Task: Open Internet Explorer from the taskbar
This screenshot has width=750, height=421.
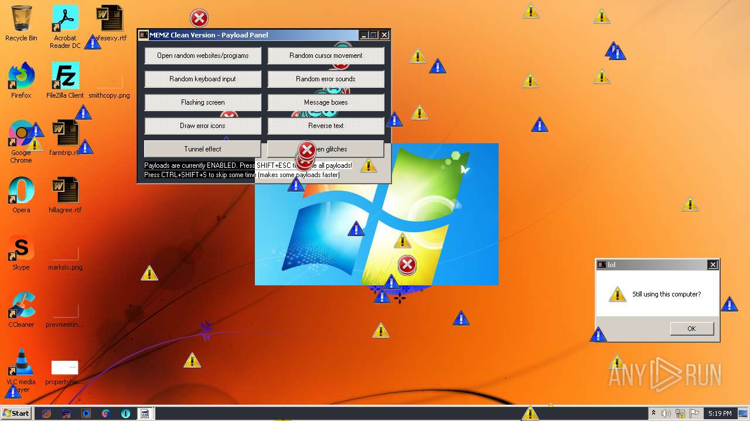Action: click(46, 413)
